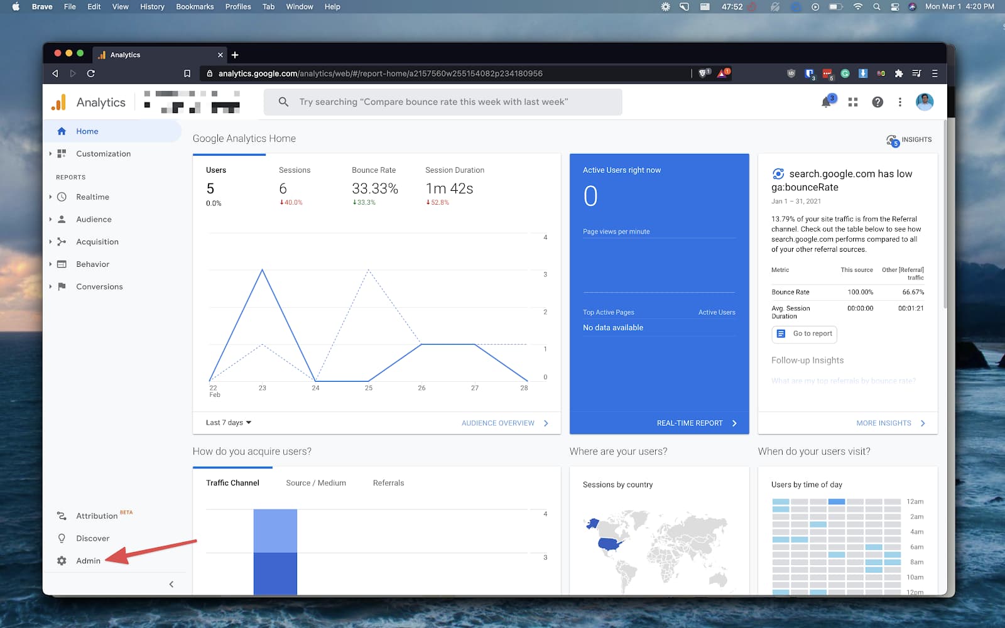Click the Discover lightbulb icon
This screenshot has width=1005, height=628.
click(62, 538)
